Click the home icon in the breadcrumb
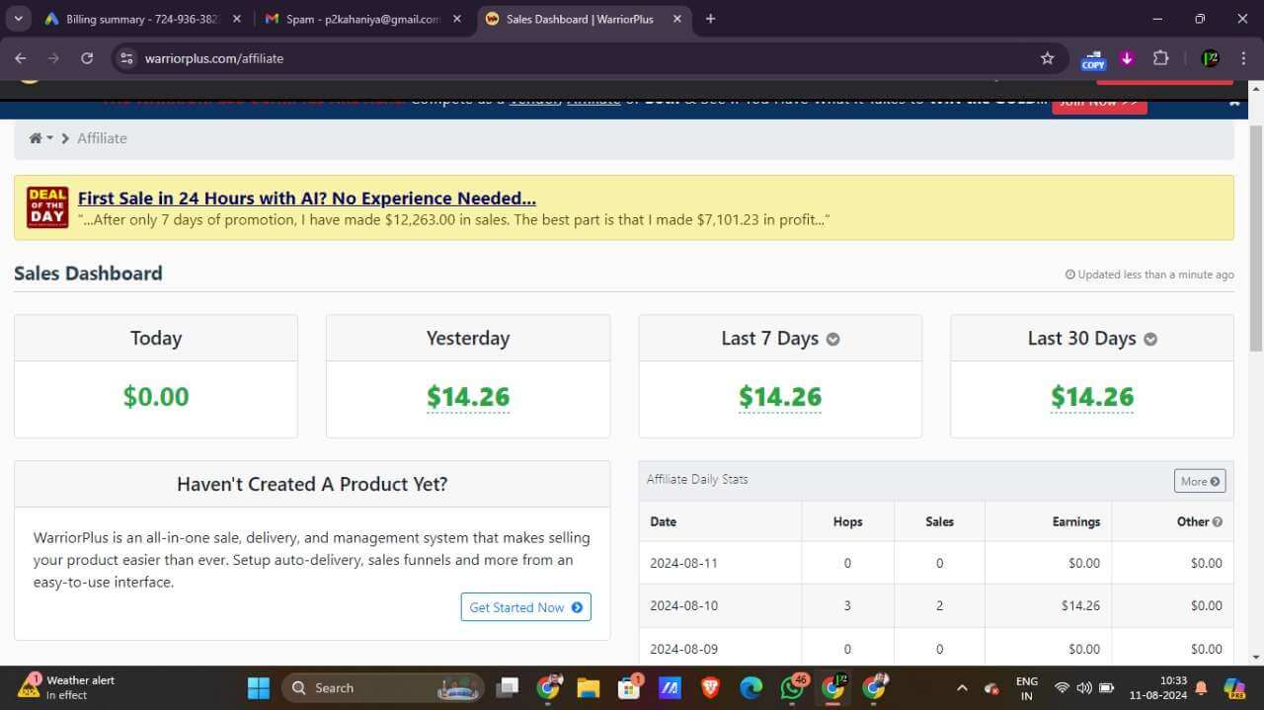This screenshot has width=1264, height=710. coord(36,138)
